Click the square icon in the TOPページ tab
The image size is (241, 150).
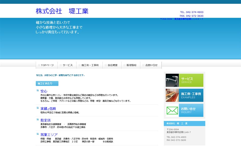pos(39,65)
